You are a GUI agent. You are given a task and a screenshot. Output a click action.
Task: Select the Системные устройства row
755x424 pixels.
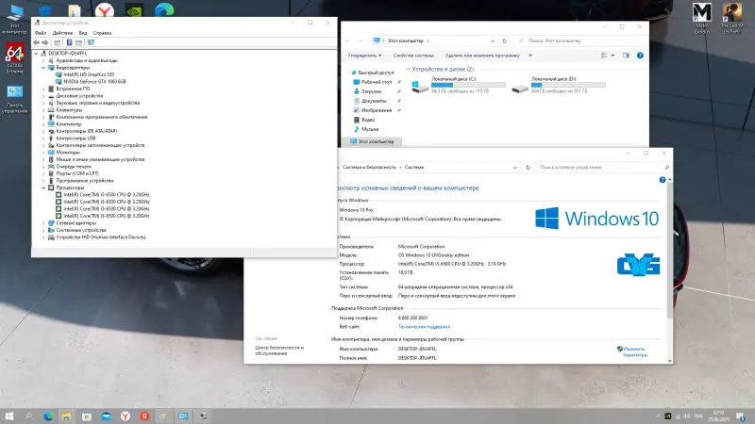pyautogui.click(x=81, y=230)
